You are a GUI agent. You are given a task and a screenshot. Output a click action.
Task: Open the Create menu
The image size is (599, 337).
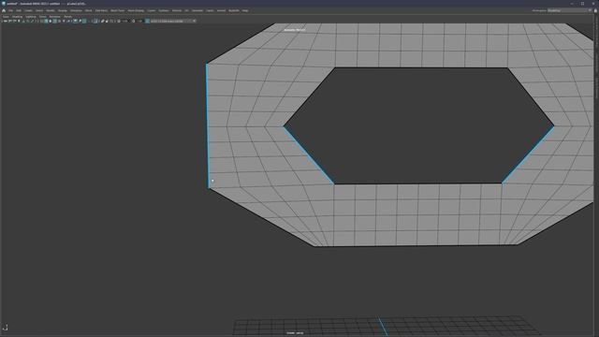(28, 10)
